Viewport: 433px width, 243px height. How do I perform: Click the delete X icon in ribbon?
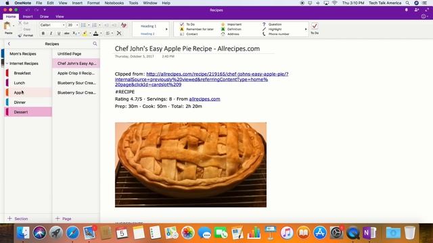(x=119, y=33)
